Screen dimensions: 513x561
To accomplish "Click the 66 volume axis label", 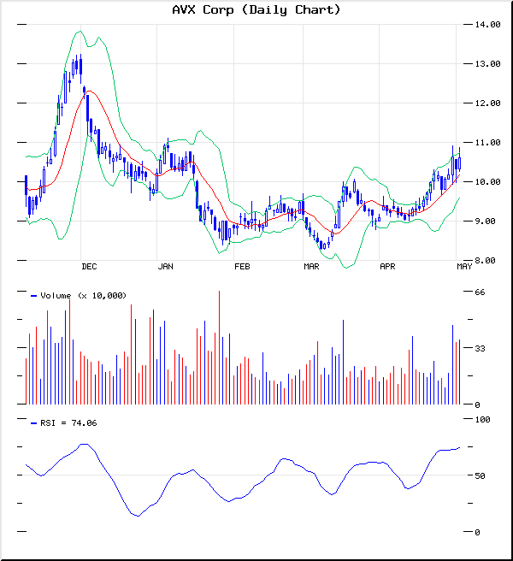I will coord(480,292).
